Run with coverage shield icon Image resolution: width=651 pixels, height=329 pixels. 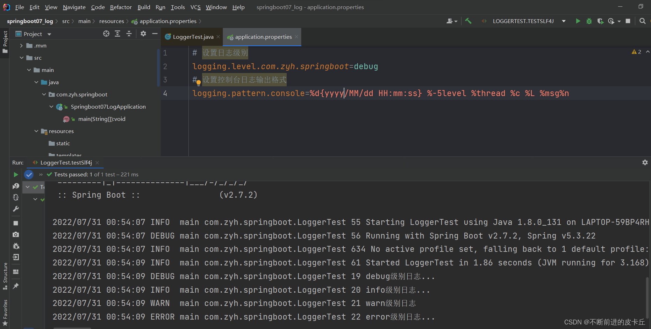[600, 21]
